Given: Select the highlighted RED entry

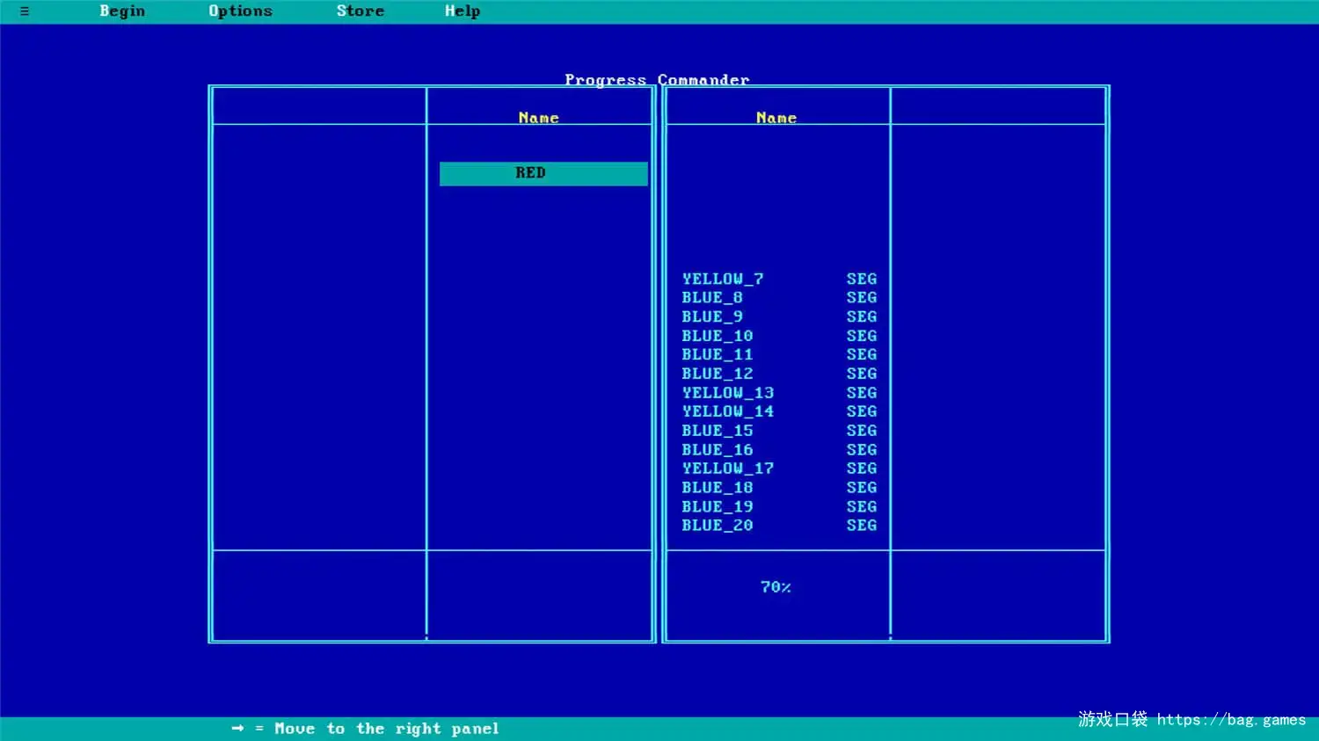Looking at the screenshot, I should 543,173.
